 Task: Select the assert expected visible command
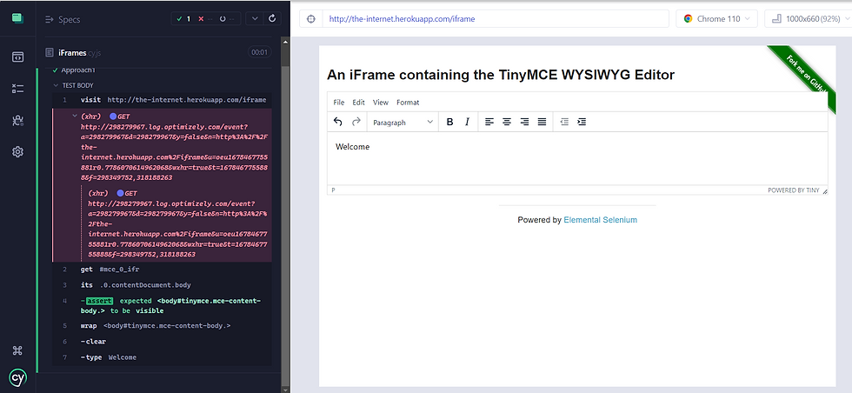[x=162, y=305]
